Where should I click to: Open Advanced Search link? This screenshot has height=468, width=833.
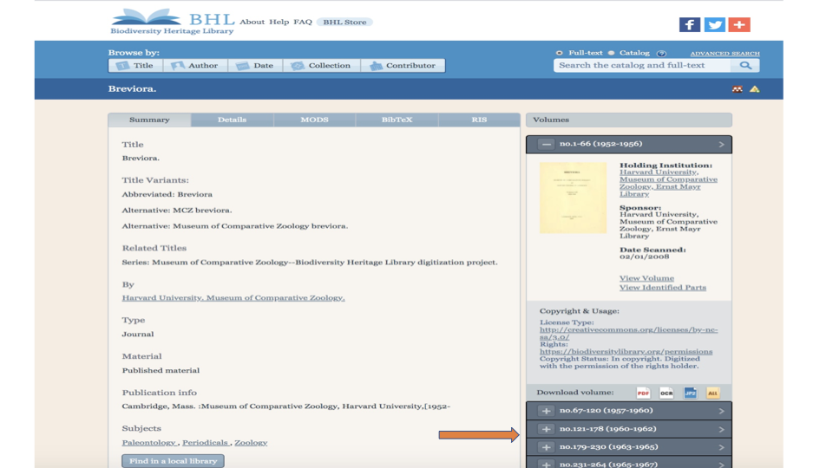tap(725, 54)
